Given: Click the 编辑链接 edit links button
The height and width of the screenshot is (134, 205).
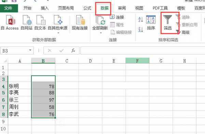Looking at the screenshot, I should click(121, 32).
